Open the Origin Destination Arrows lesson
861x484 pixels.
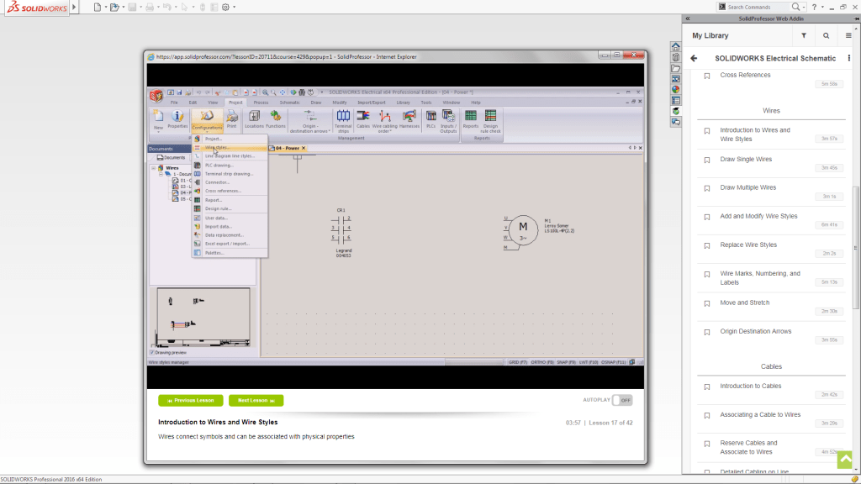(755, 331)
